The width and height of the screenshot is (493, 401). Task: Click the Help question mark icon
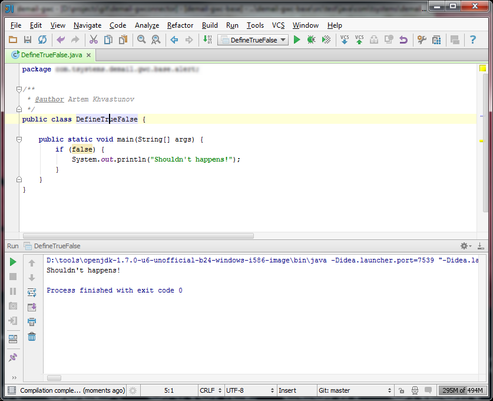472,40
